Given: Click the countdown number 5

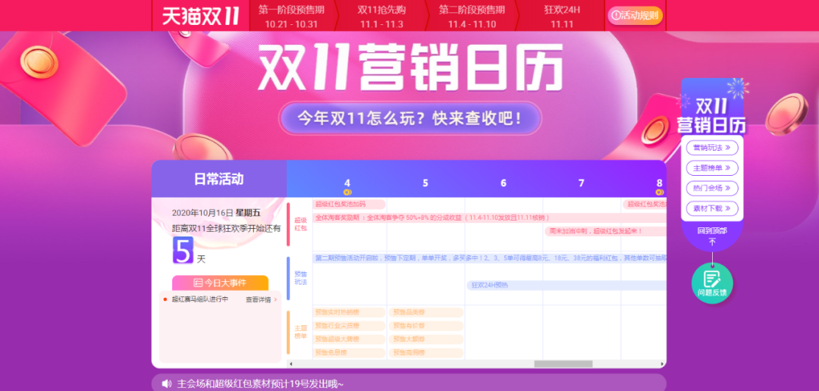Looking at the screenshot, I should coord(184,250).
